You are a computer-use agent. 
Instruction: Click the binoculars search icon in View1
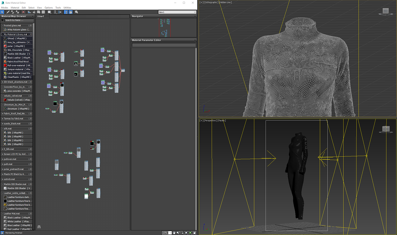[39, 227]
